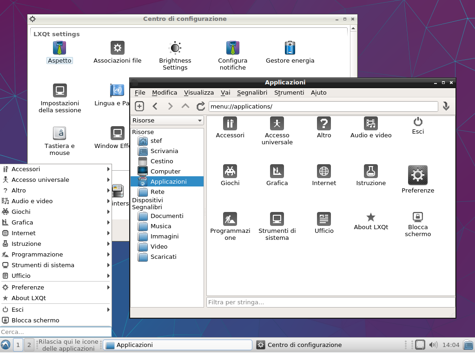The image size is (475, 353).
Task: Open the Preferenze gear icon
Action: coord(417,175)
